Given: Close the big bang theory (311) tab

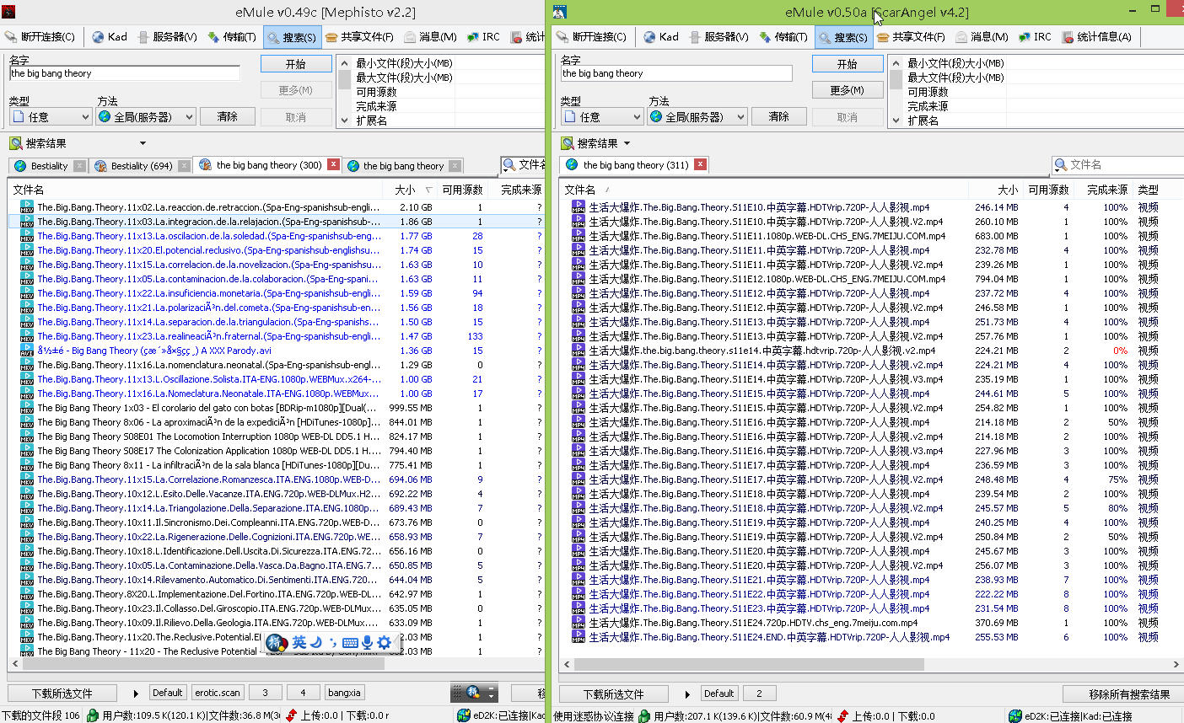Looking at the screenshot, I should tap(700, 164).
